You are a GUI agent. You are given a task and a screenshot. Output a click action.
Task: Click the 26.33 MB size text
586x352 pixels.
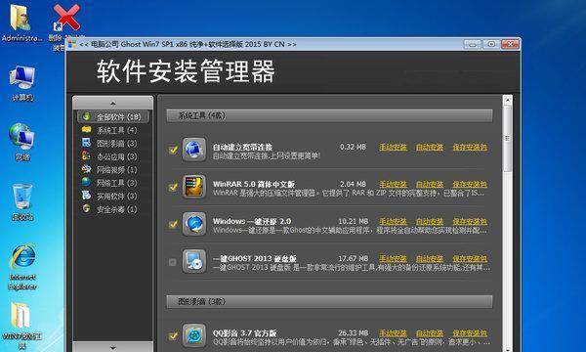354,332
